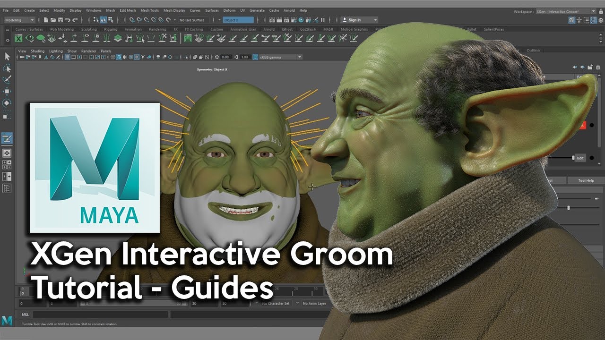Image resolution: width=605 pixels, height=340 pixels.
Task: Open the viewport Lighting menu
Action: click(x=56, y=51)
